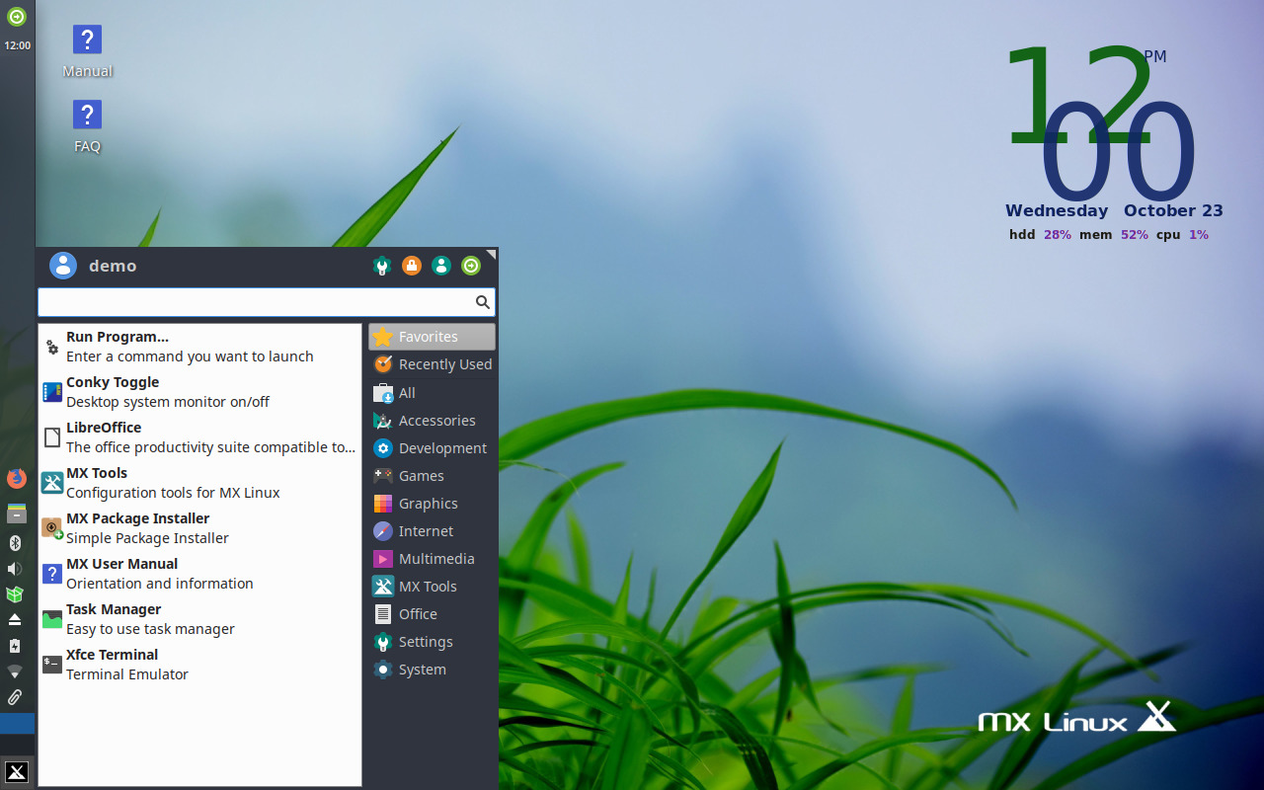Launch Conky Toggle

[199, 392]
